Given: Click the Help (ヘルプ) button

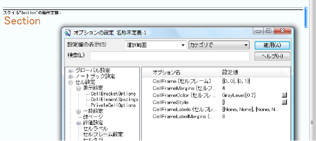Looking at the screenshot, I should (272, 56).
